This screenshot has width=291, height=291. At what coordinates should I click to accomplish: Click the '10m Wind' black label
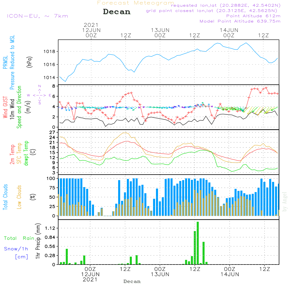[12, 109]
